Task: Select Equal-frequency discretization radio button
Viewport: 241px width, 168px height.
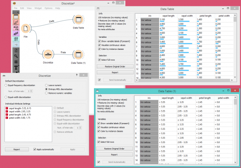Action: [6, 85]
